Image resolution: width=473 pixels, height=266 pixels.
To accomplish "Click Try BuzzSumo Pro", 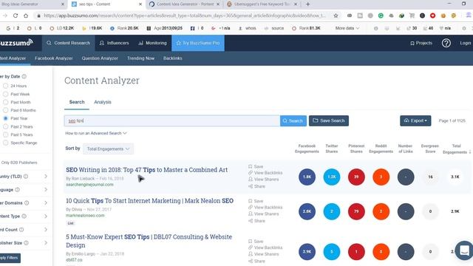I will click(198, 43).
